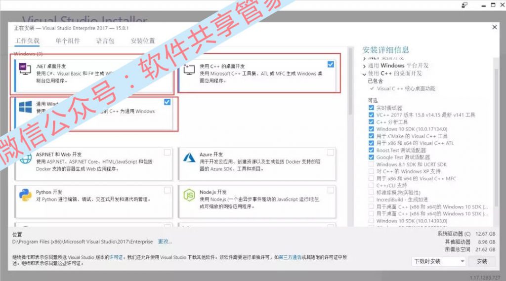Select the Azure 开发 workload card

[x=257, y=164]
